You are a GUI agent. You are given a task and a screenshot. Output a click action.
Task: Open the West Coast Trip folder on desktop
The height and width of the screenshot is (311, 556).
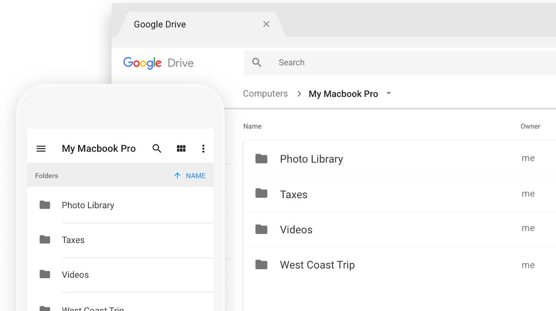pyautogui.click(x=317, y=265)
